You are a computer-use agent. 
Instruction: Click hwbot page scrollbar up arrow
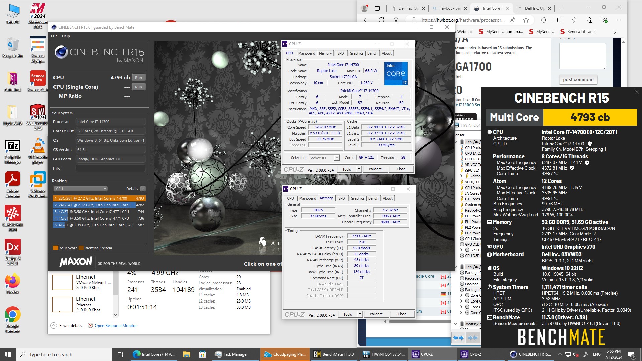(x=623, y=42)
